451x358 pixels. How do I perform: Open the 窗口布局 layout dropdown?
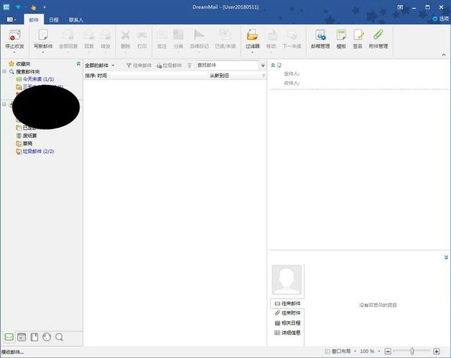click(340, 352)
